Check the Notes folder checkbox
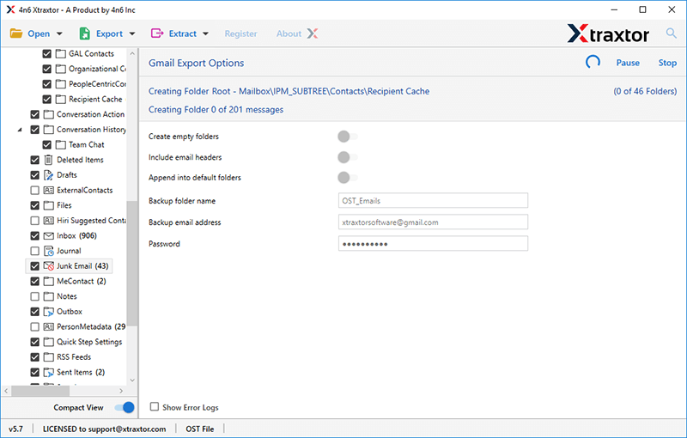This screenshot has height=438, width=687. tap(34, 296)
